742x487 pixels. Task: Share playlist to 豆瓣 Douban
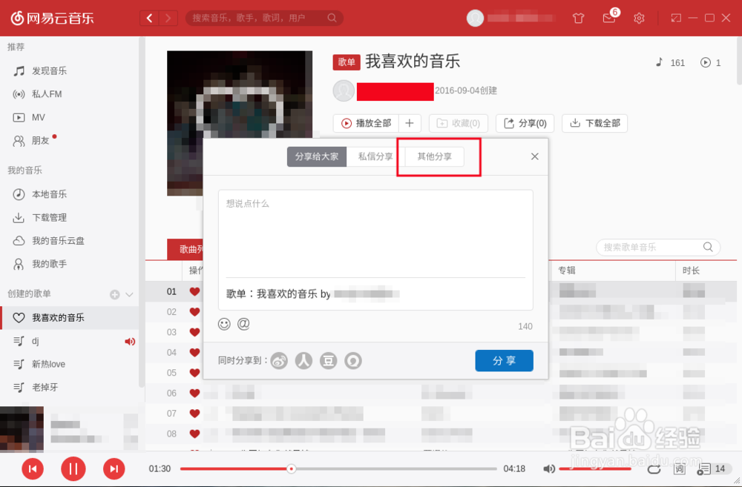coord(329,360)
